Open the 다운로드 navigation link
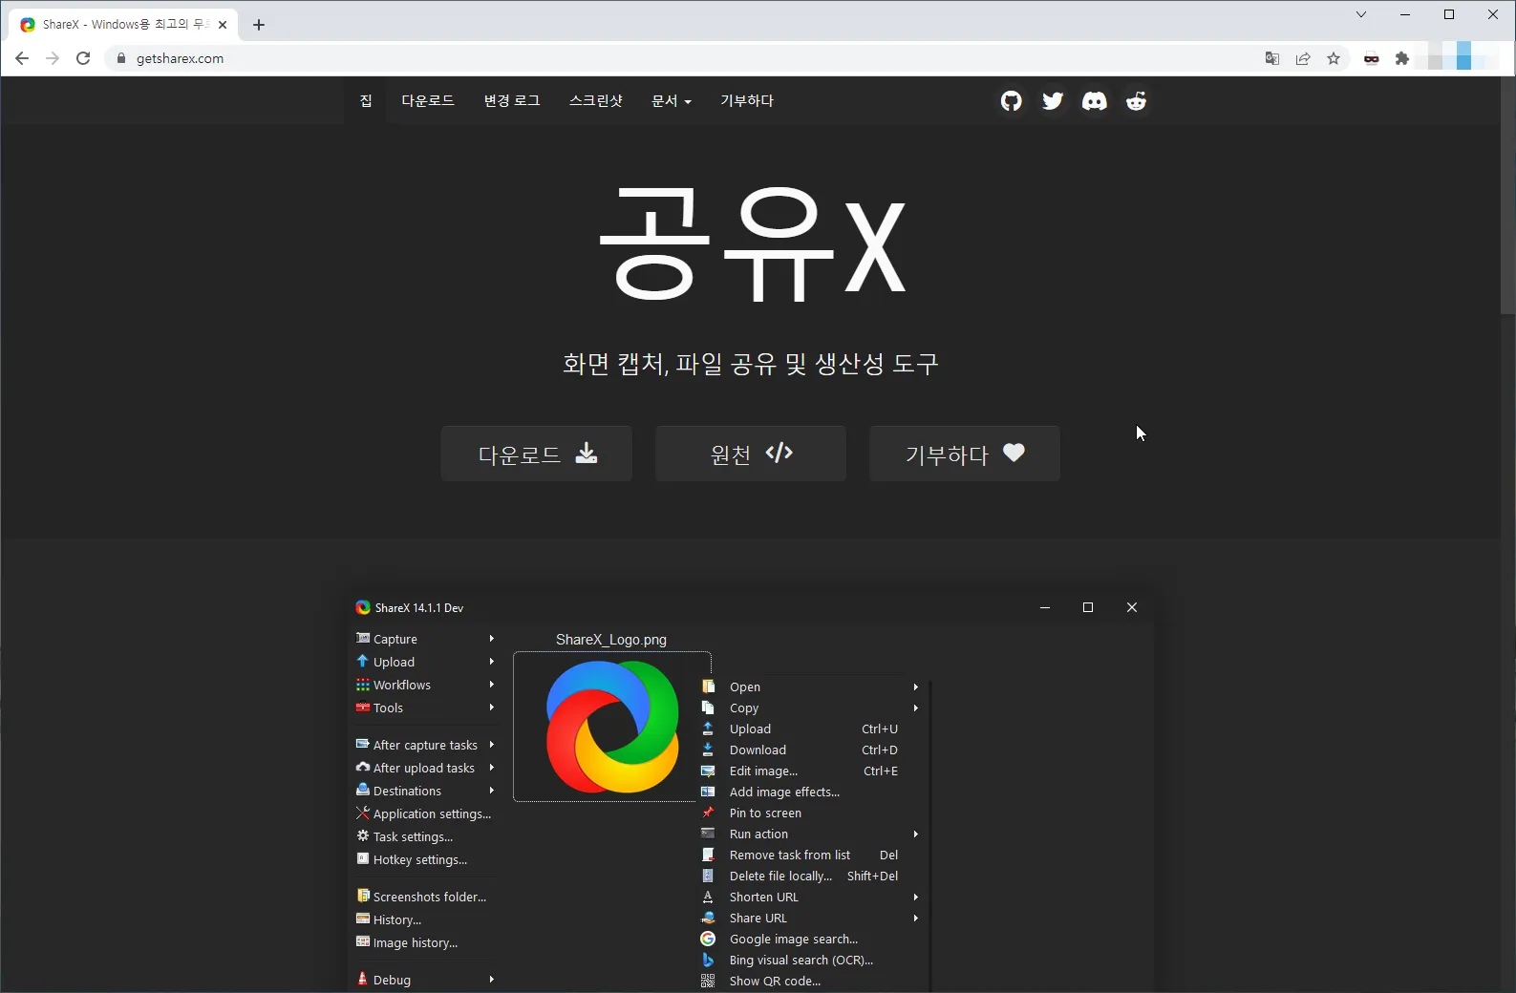 428,100
